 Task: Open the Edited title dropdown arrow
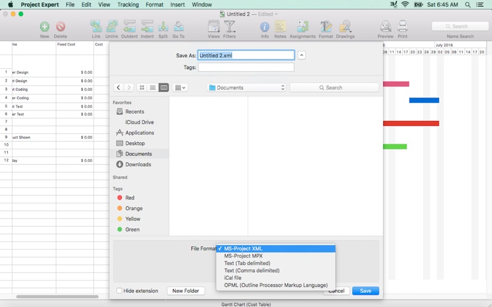click(276, 14)
